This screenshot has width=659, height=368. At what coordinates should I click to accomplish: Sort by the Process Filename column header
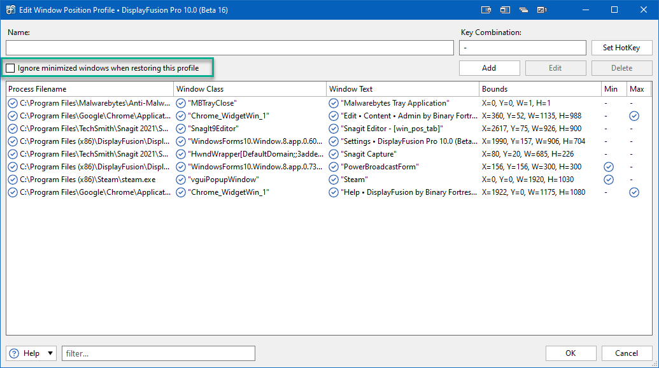tap(89, 89)
